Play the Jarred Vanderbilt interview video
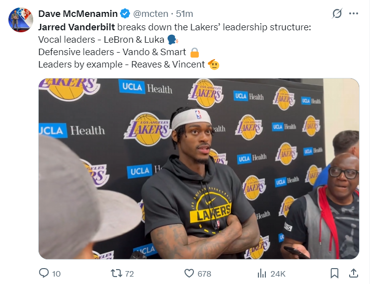Screen dimensions: 370x284 point(198,168)
